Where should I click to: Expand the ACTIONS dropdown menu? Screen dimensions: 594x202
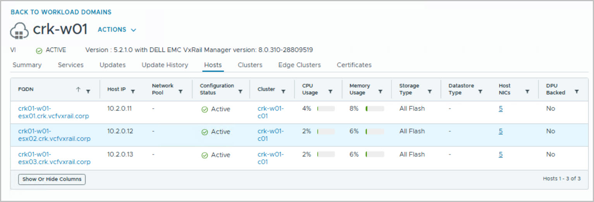click(117, 30)
